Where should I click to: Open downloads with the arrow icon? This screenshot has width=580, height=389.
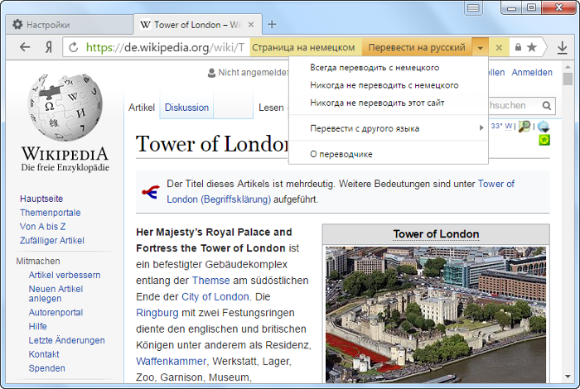[x=563, y=47]
